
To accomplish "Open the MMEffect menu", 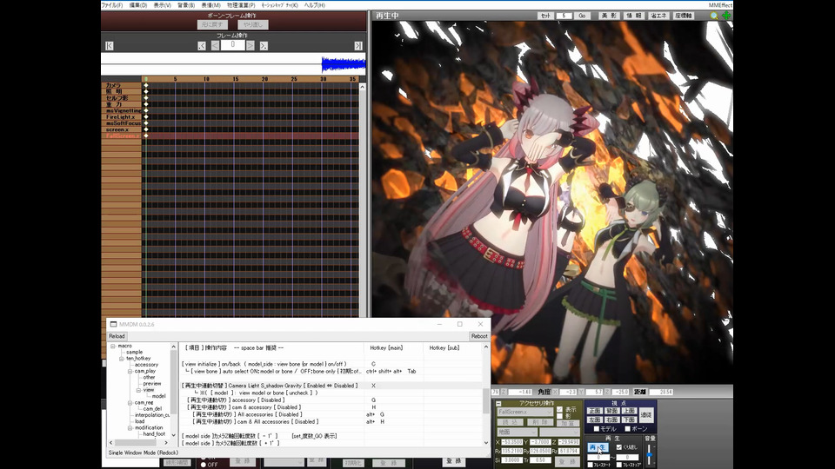I will (720, 5).
